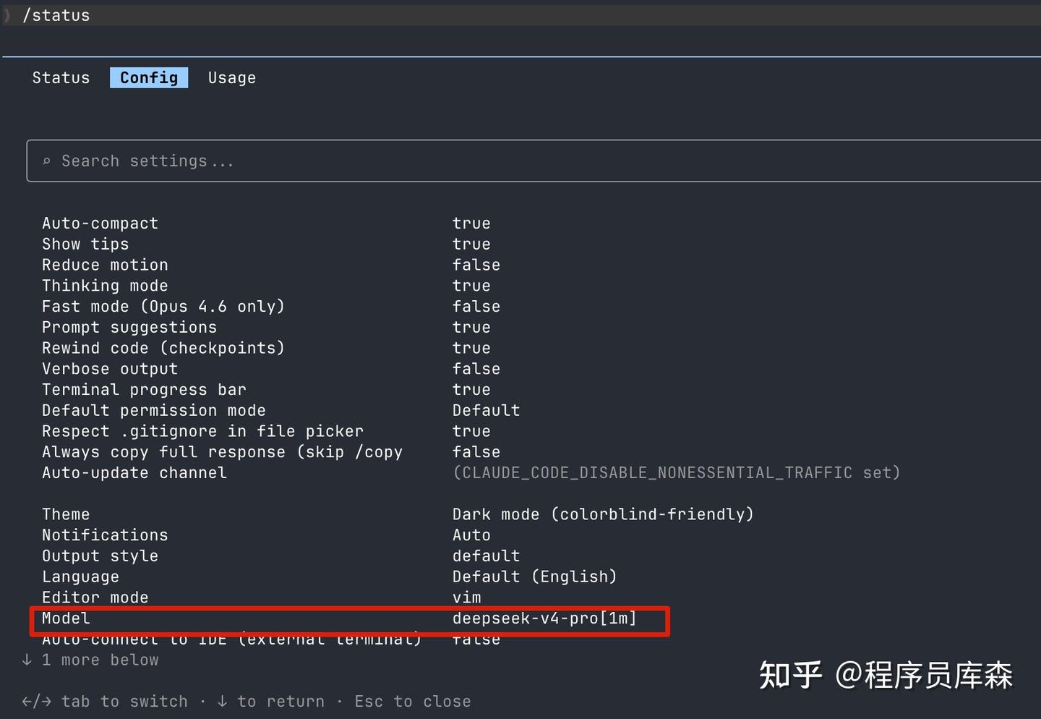Select the Config tab
Viewport: 1041px width, 719px height.
[x=149, y=77]
